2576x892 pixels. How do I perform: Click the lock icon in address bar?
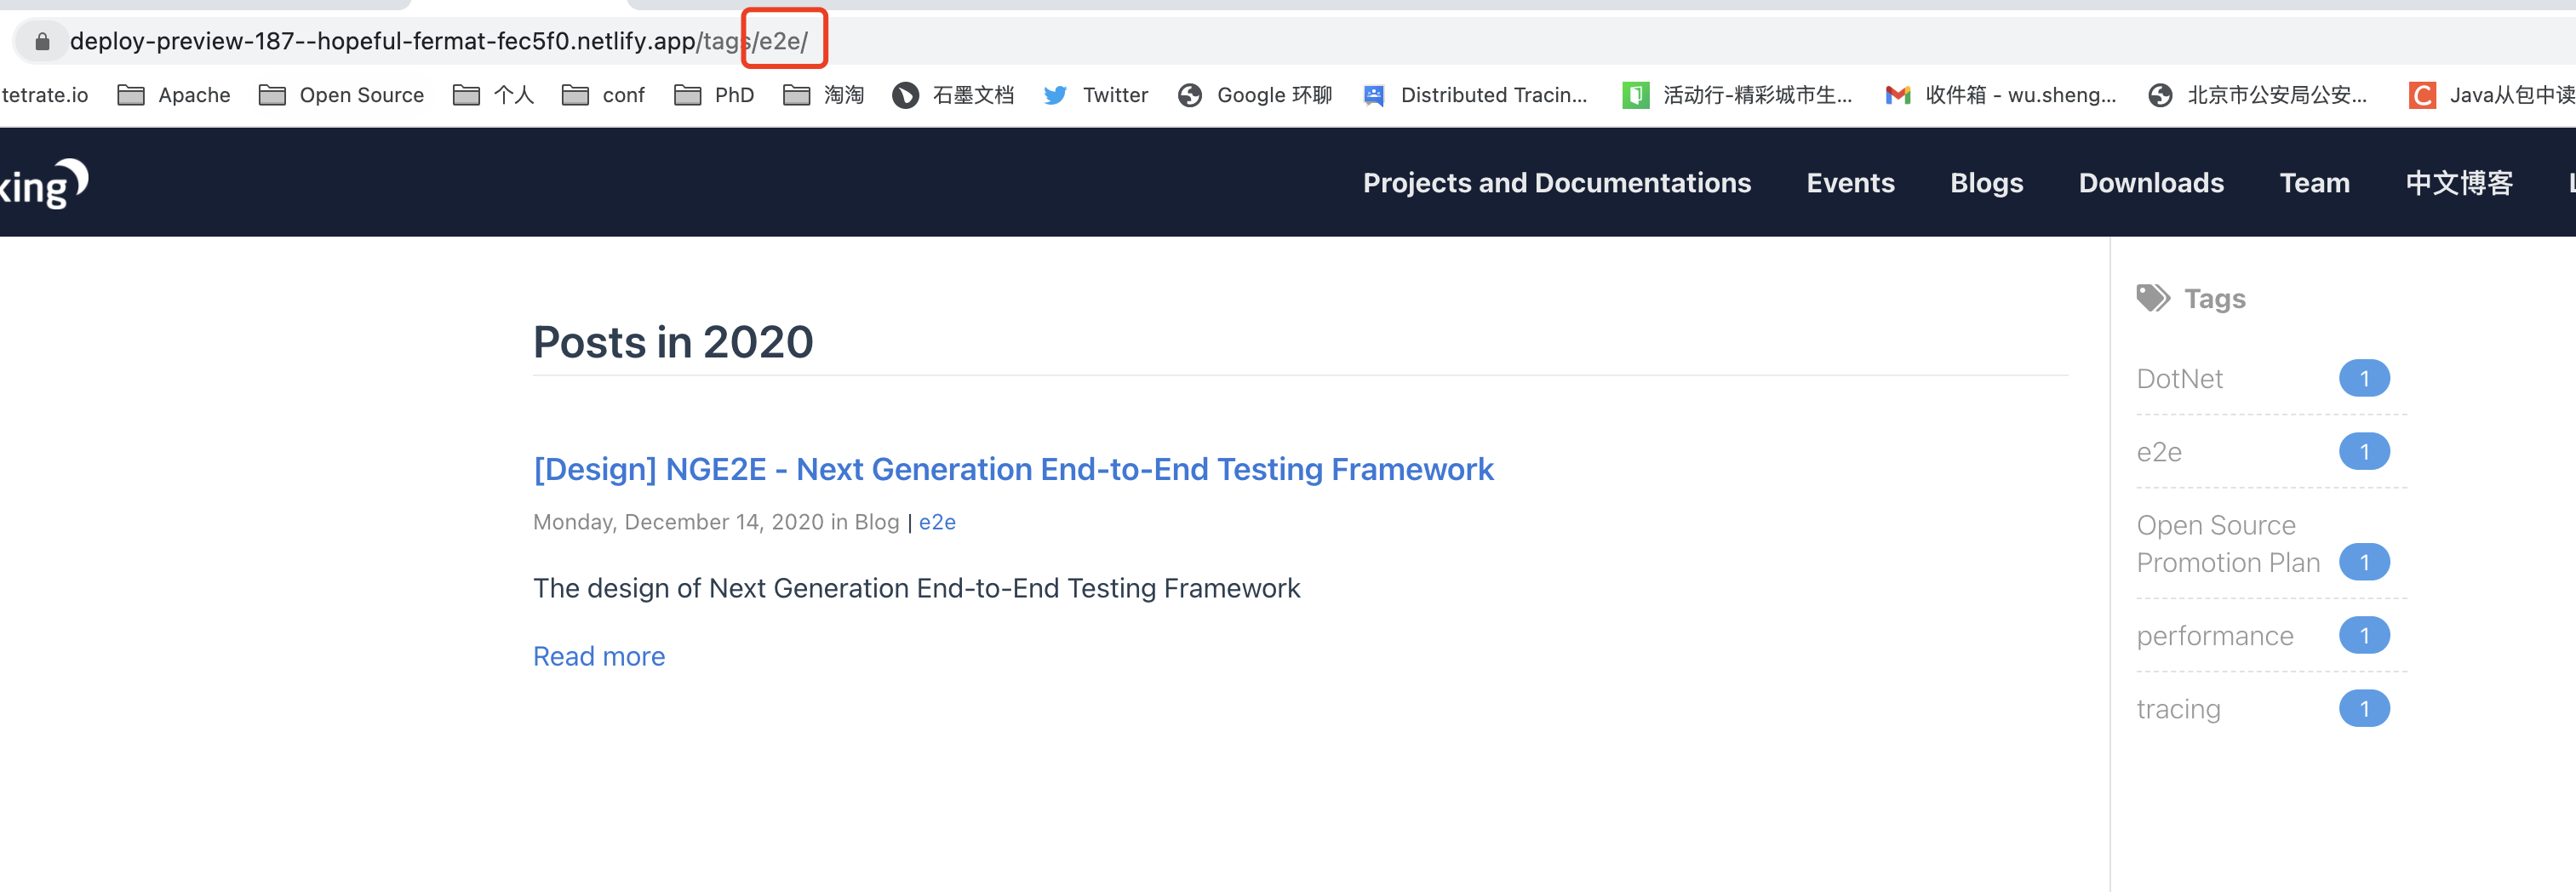[x=42, y=41]
